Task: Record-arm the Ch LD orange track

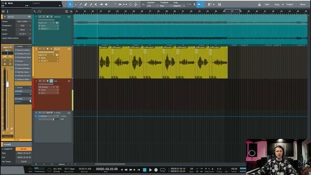Action: click(48, 49)
